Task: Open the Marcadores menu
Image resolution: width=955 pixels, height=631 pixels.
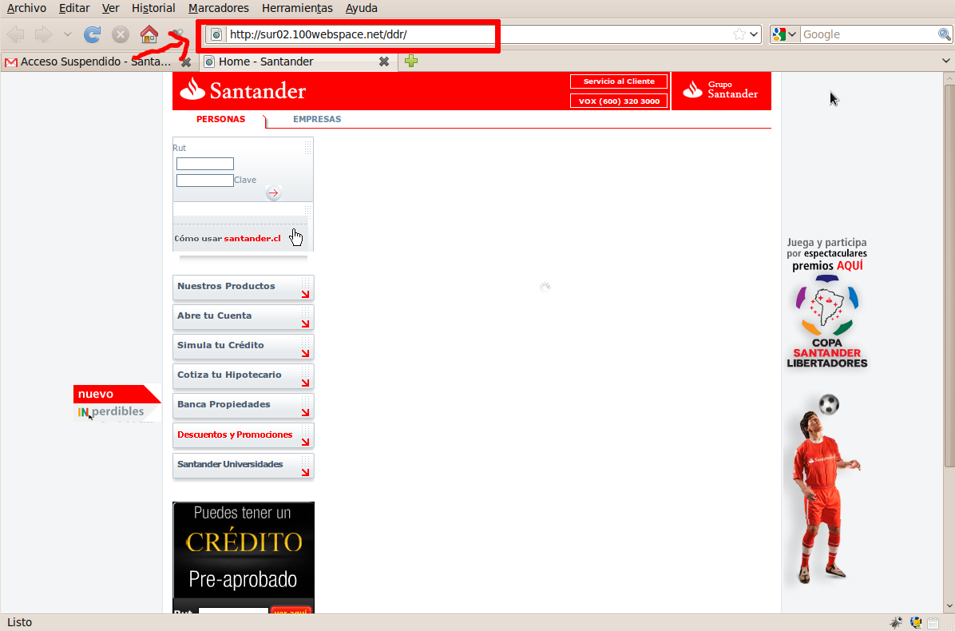Action: click(219, 9)
